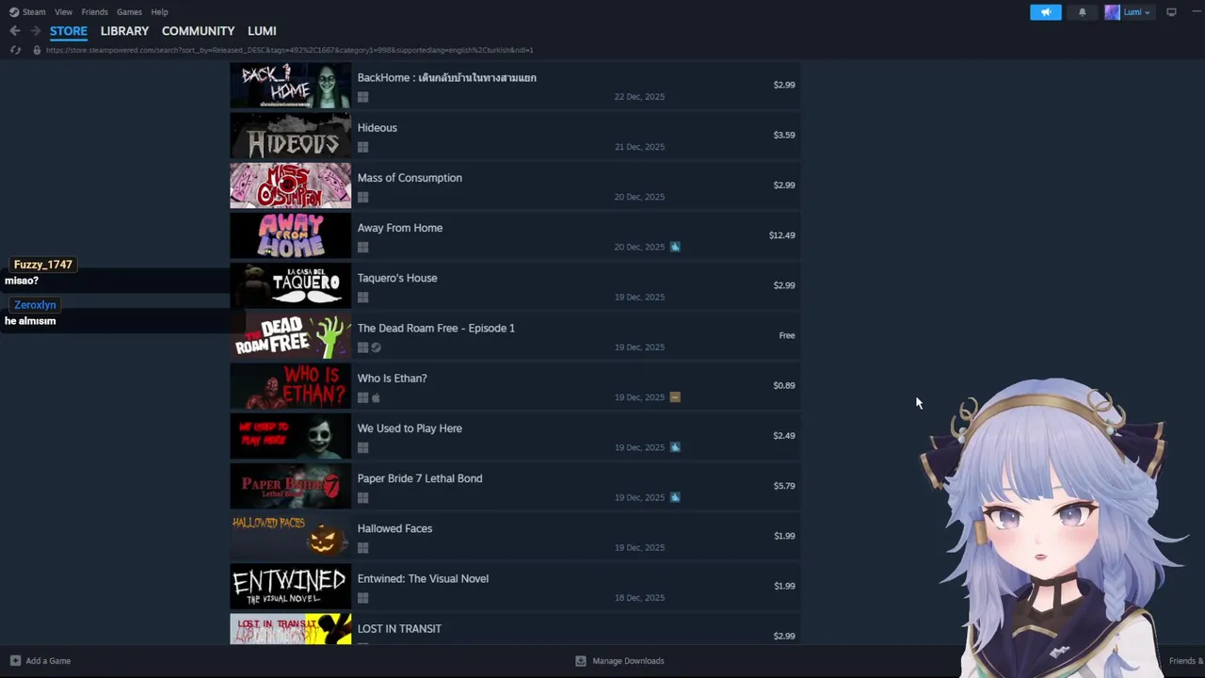The height and width of the screenshot is (678, 1205).
Task: Open the Games menu
Action: [x=129, y=12]
